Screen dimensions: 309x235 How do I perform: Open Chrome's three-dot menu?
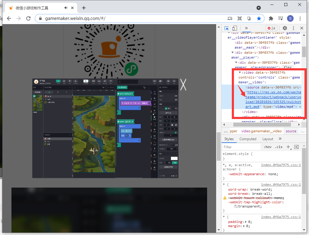click(x=300, y=18)
